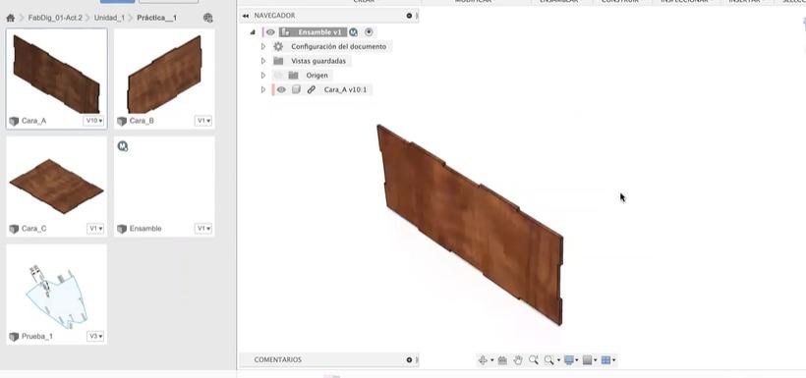
Task: Select Ensamble v1 in the browser tree
Action: pyautogui.click(x=319, y=32)
